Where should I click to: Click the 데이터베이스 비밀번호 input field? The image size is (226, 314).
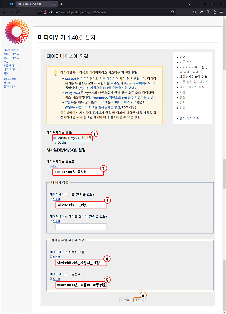click(81, 285)
